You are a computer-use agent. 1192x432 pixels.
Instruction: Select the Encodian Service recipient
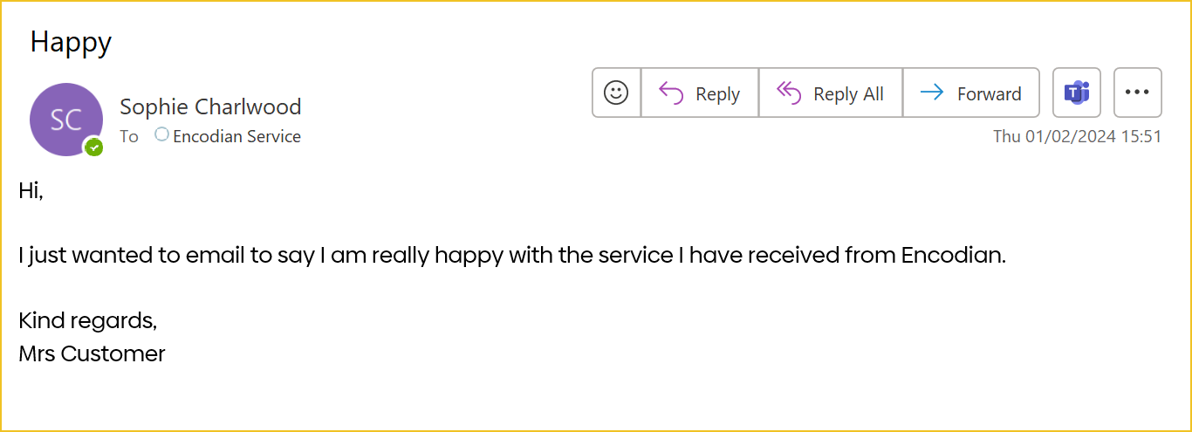(236, 136)
